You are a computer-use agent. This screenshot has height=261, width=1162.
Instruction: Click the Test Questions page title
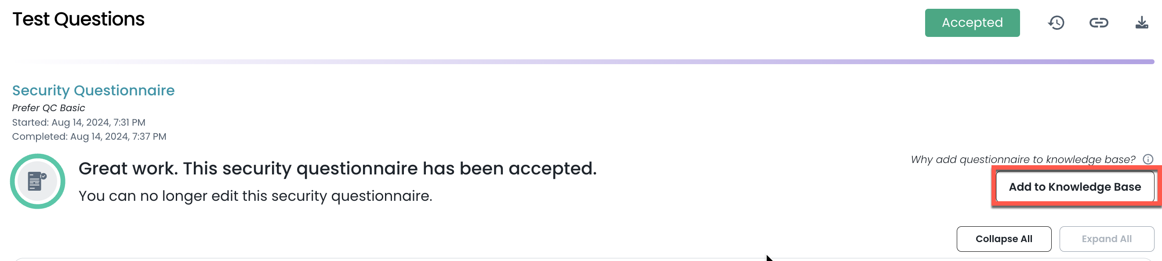79,19
